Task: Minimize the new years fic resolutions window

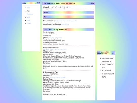Action: (111, 53)
